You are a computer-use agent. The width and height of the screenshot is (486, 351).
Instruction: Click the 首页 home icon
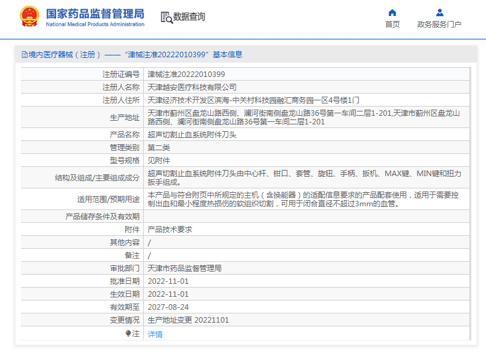click(392, 13)
